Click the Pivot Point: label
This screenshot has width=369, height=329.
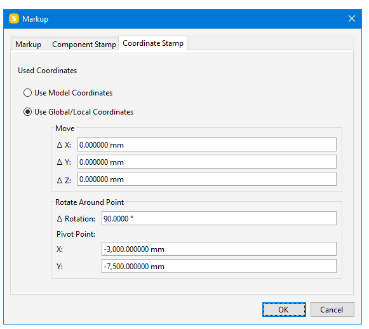[76, 234]
